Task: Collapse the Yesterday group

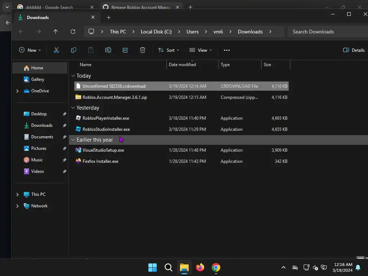Action: (73, 107)
